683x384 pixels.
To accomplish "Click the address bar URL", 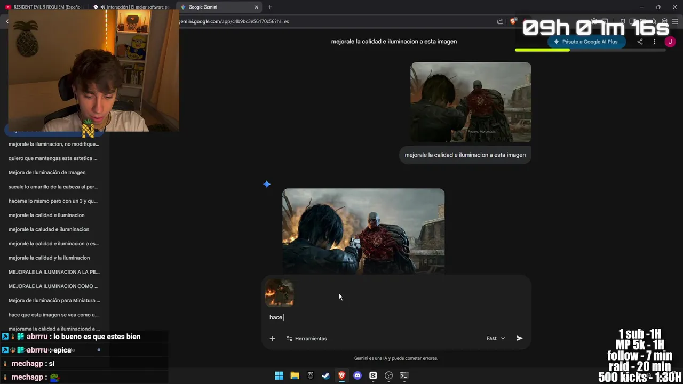I will pos(234,21).
